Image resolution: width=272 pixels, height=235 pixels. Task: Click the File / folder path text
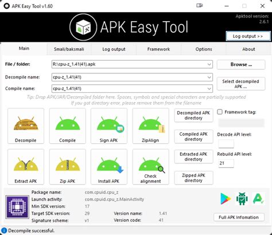pos(74,64)
